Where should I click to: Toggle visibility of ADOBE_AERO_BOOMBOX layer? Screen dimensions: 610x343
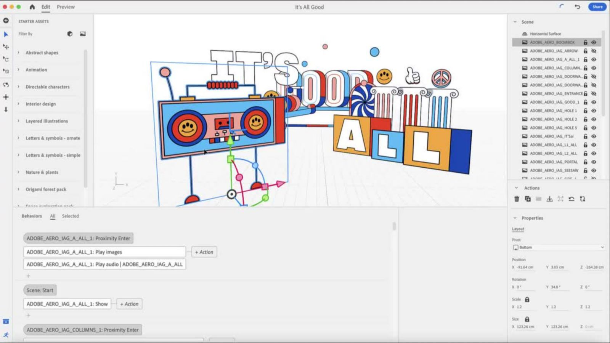[594, 42]
